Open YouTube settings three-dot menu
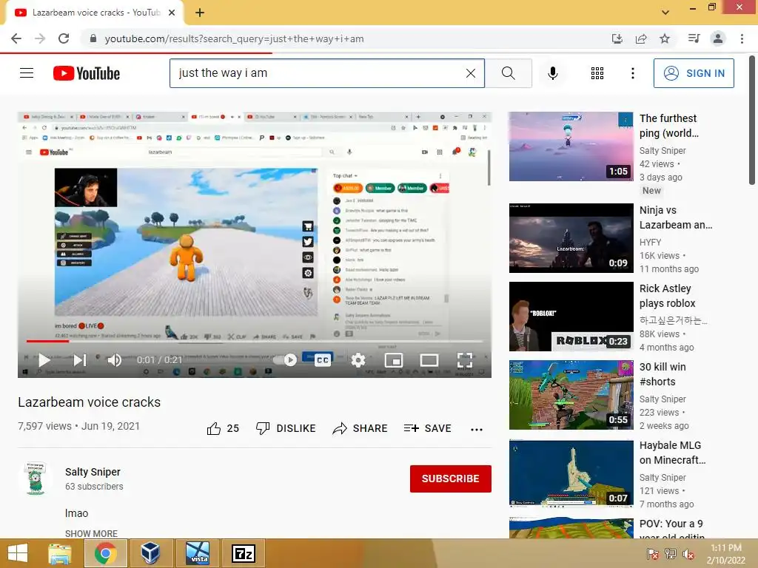Screen dimensions: 758x568 tap(632, 73)
